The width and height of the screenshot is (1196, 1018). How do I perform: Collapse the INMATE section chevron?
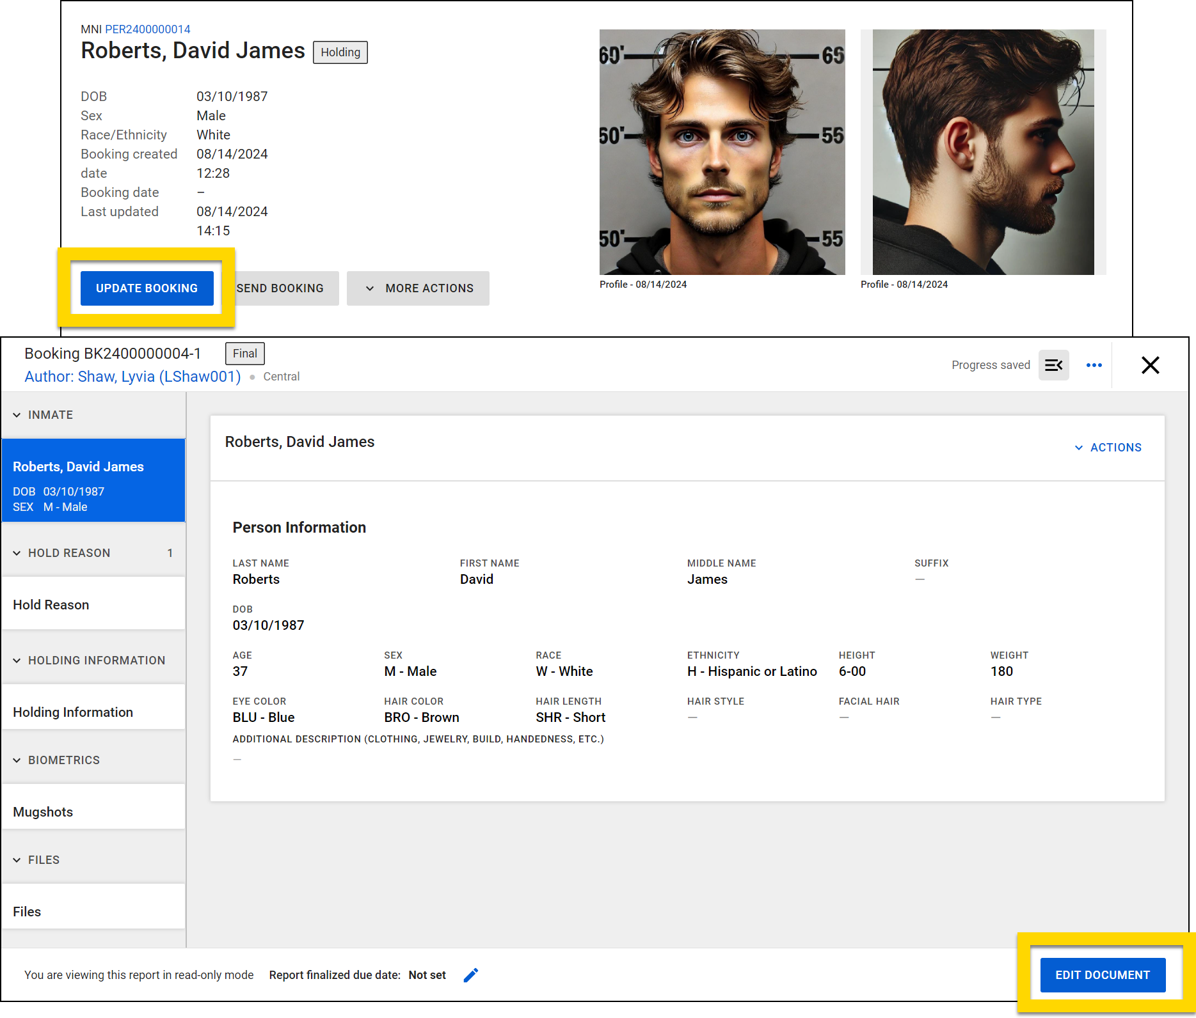17,415
